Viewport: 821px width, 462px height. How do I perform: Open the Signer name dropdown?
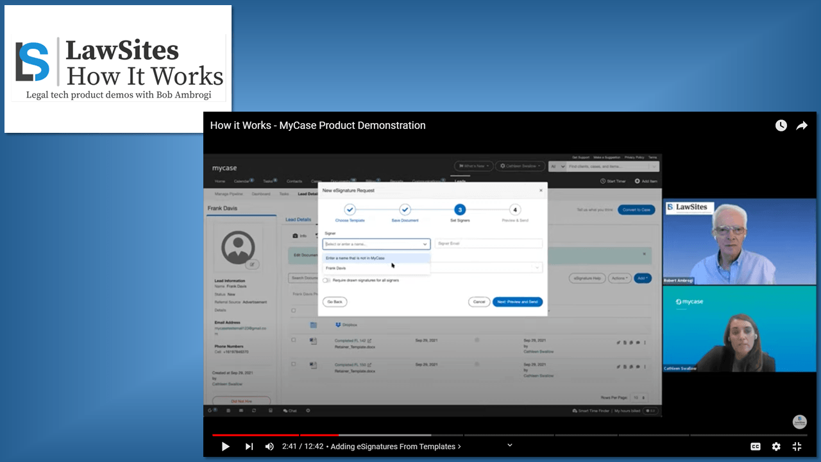[x=377, y=244]
